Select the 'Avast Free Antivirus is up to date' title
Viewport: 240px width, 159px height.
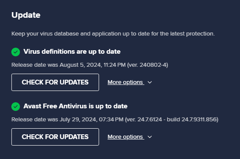pyautogui.click(x=76, y=106)
